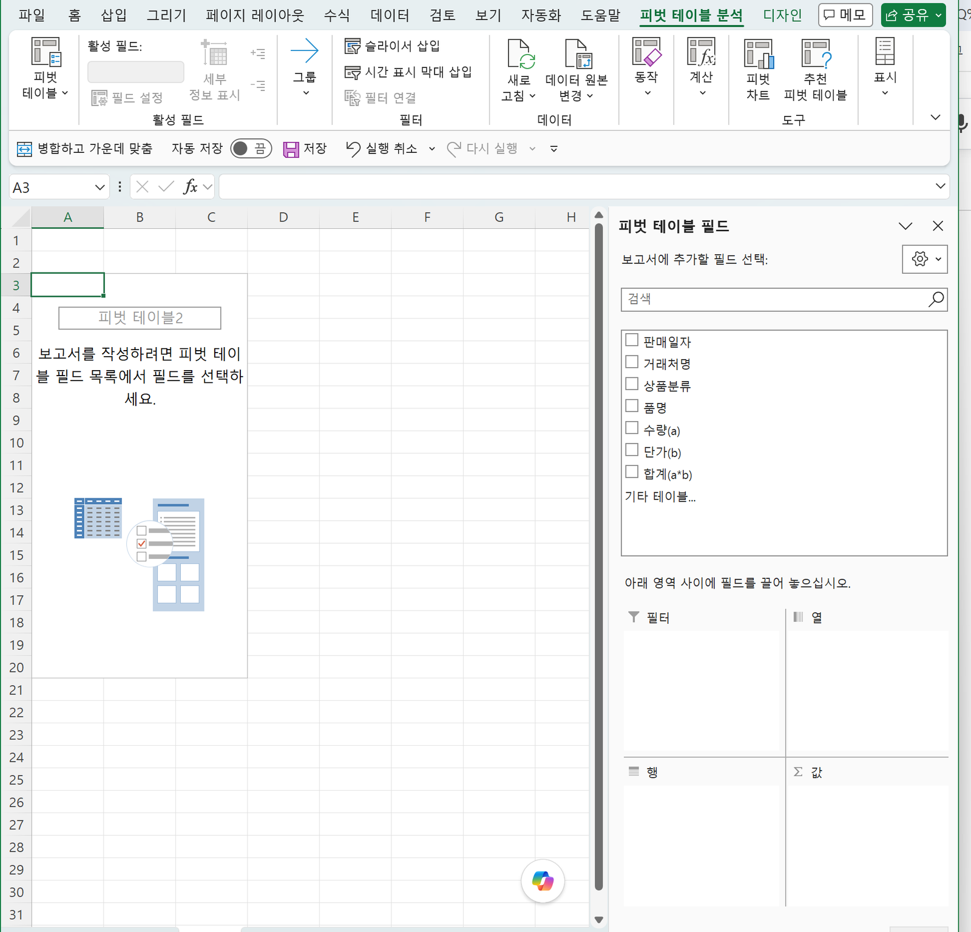Screen dimensions: 971x932
Task: Close the 피벗 테이블 필드 pane
Action: tap(938, 226)
